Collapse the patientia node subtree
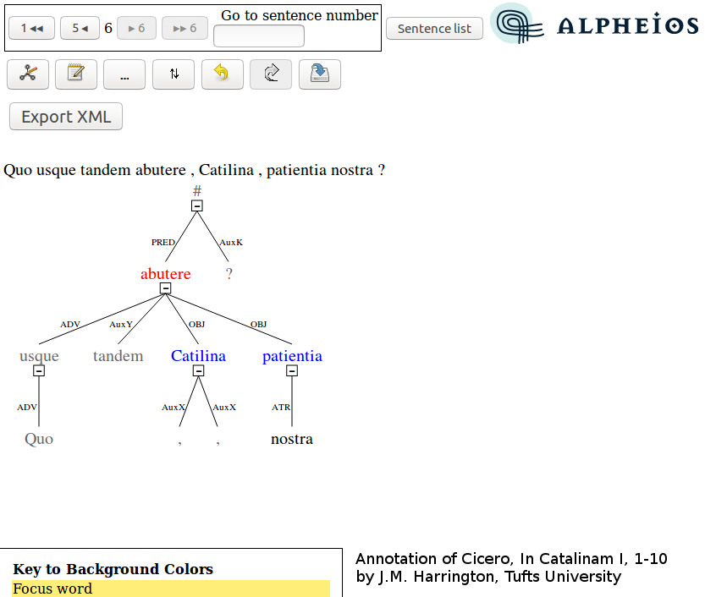 click(292, 371)
